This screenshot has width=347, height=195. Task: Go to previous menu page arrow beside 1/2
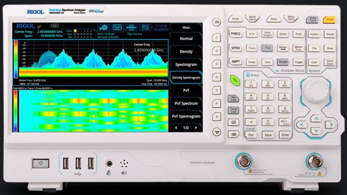(176, 128)
